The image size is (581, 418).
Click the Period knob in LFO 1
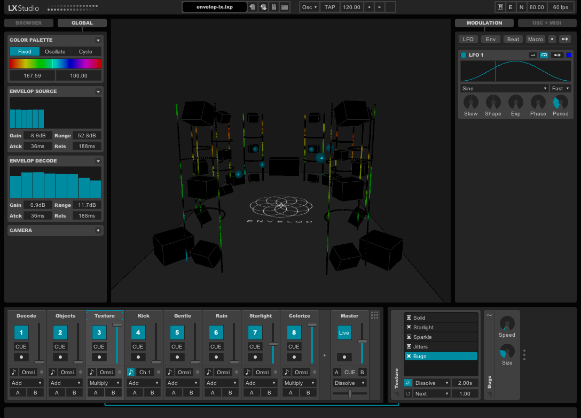coord(561,102)
